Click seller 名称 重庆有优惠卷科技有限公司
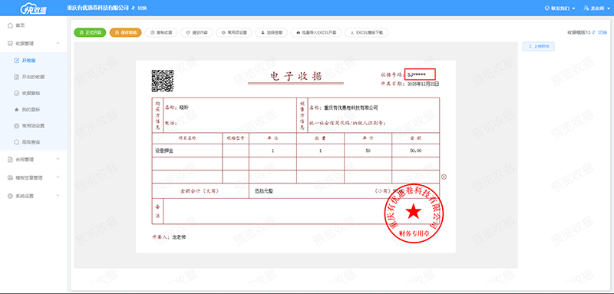Image resolution: width=614 pixels, height=294 pixels. click(351, 107)
